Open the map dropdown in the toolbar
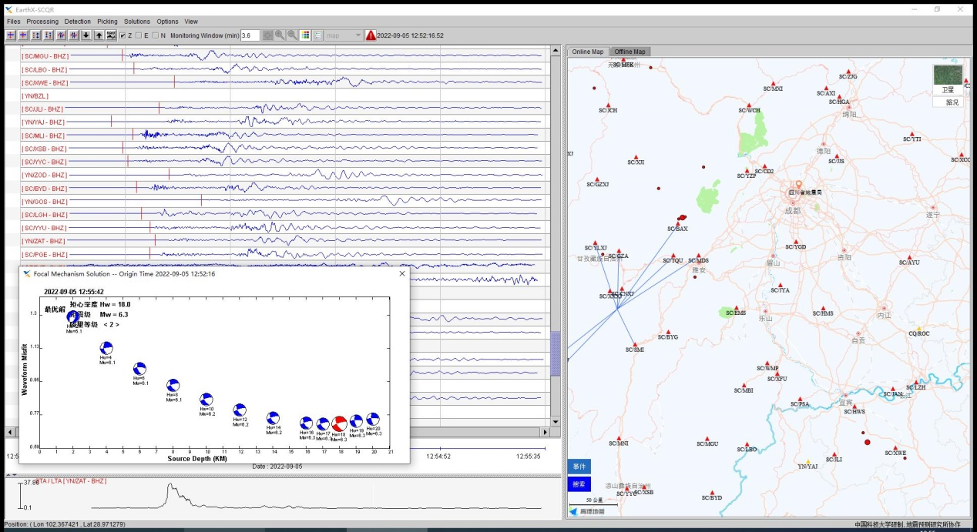Image resolution: width=977 pixels, height=532 pixels. coord(344,35)
